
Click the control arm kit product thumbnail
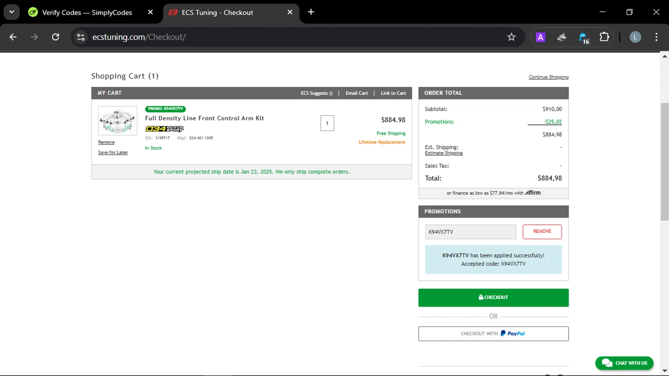[x=118, y=120]
